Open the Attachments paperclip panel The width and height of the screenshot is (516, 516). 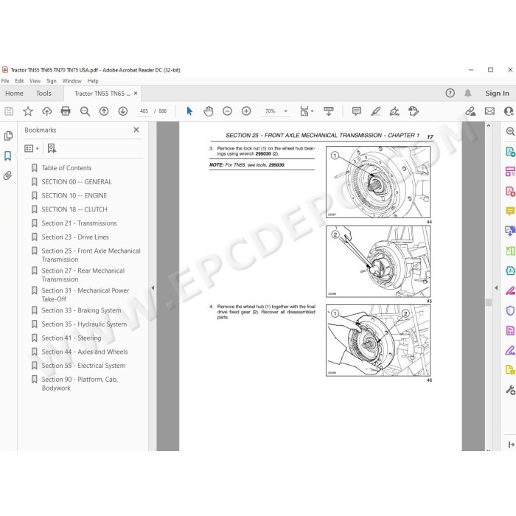coord(8,175)
